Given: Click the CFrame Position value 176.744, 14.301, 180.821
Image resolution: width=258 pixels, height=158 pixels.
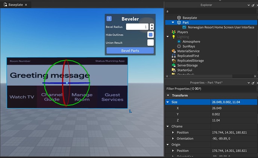Looking at the screenshot, I should [x=229, y=132].
